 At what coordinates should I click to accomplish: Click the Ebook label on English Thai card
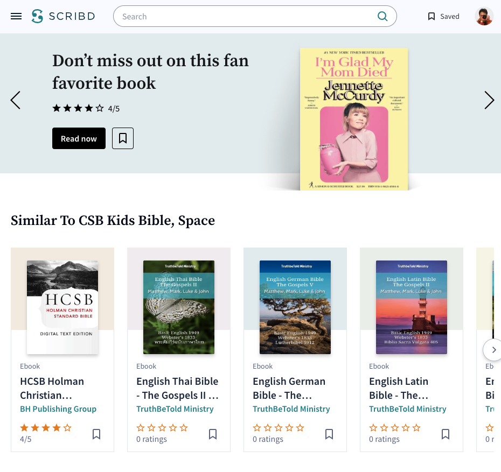click(147, 367)
